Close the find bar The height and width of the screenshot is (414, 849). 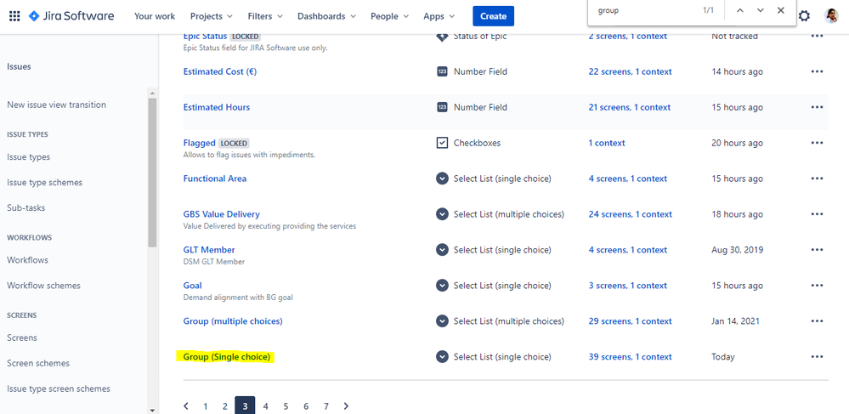coord(780,10)
